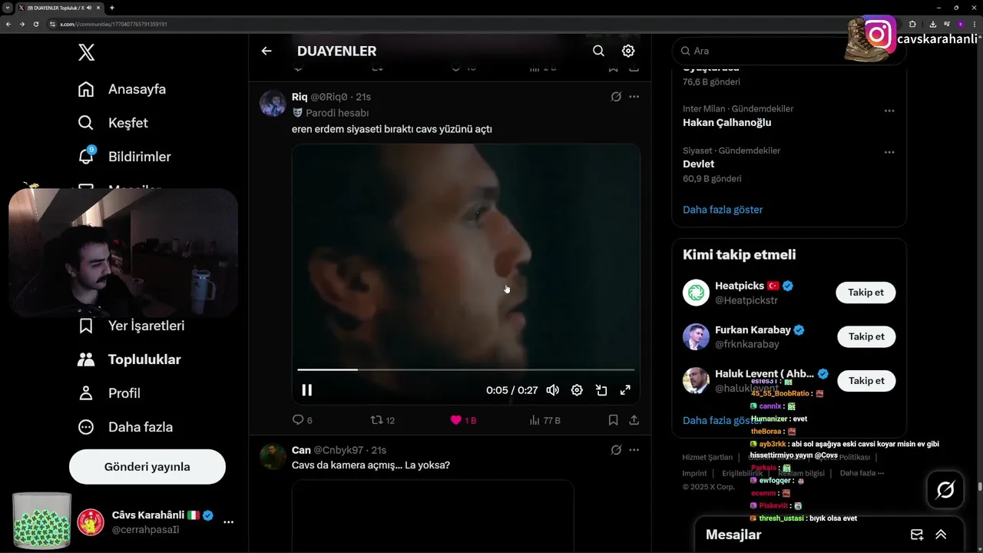
Task: Show more trends via Daha fazla göster
Action: tap(723, 210)
